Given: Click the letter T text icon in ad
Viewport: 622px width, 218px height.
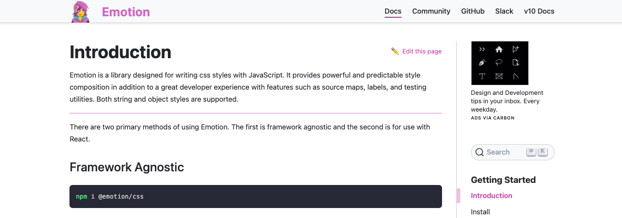Looking at the screenshot, I should click(482, 77).
